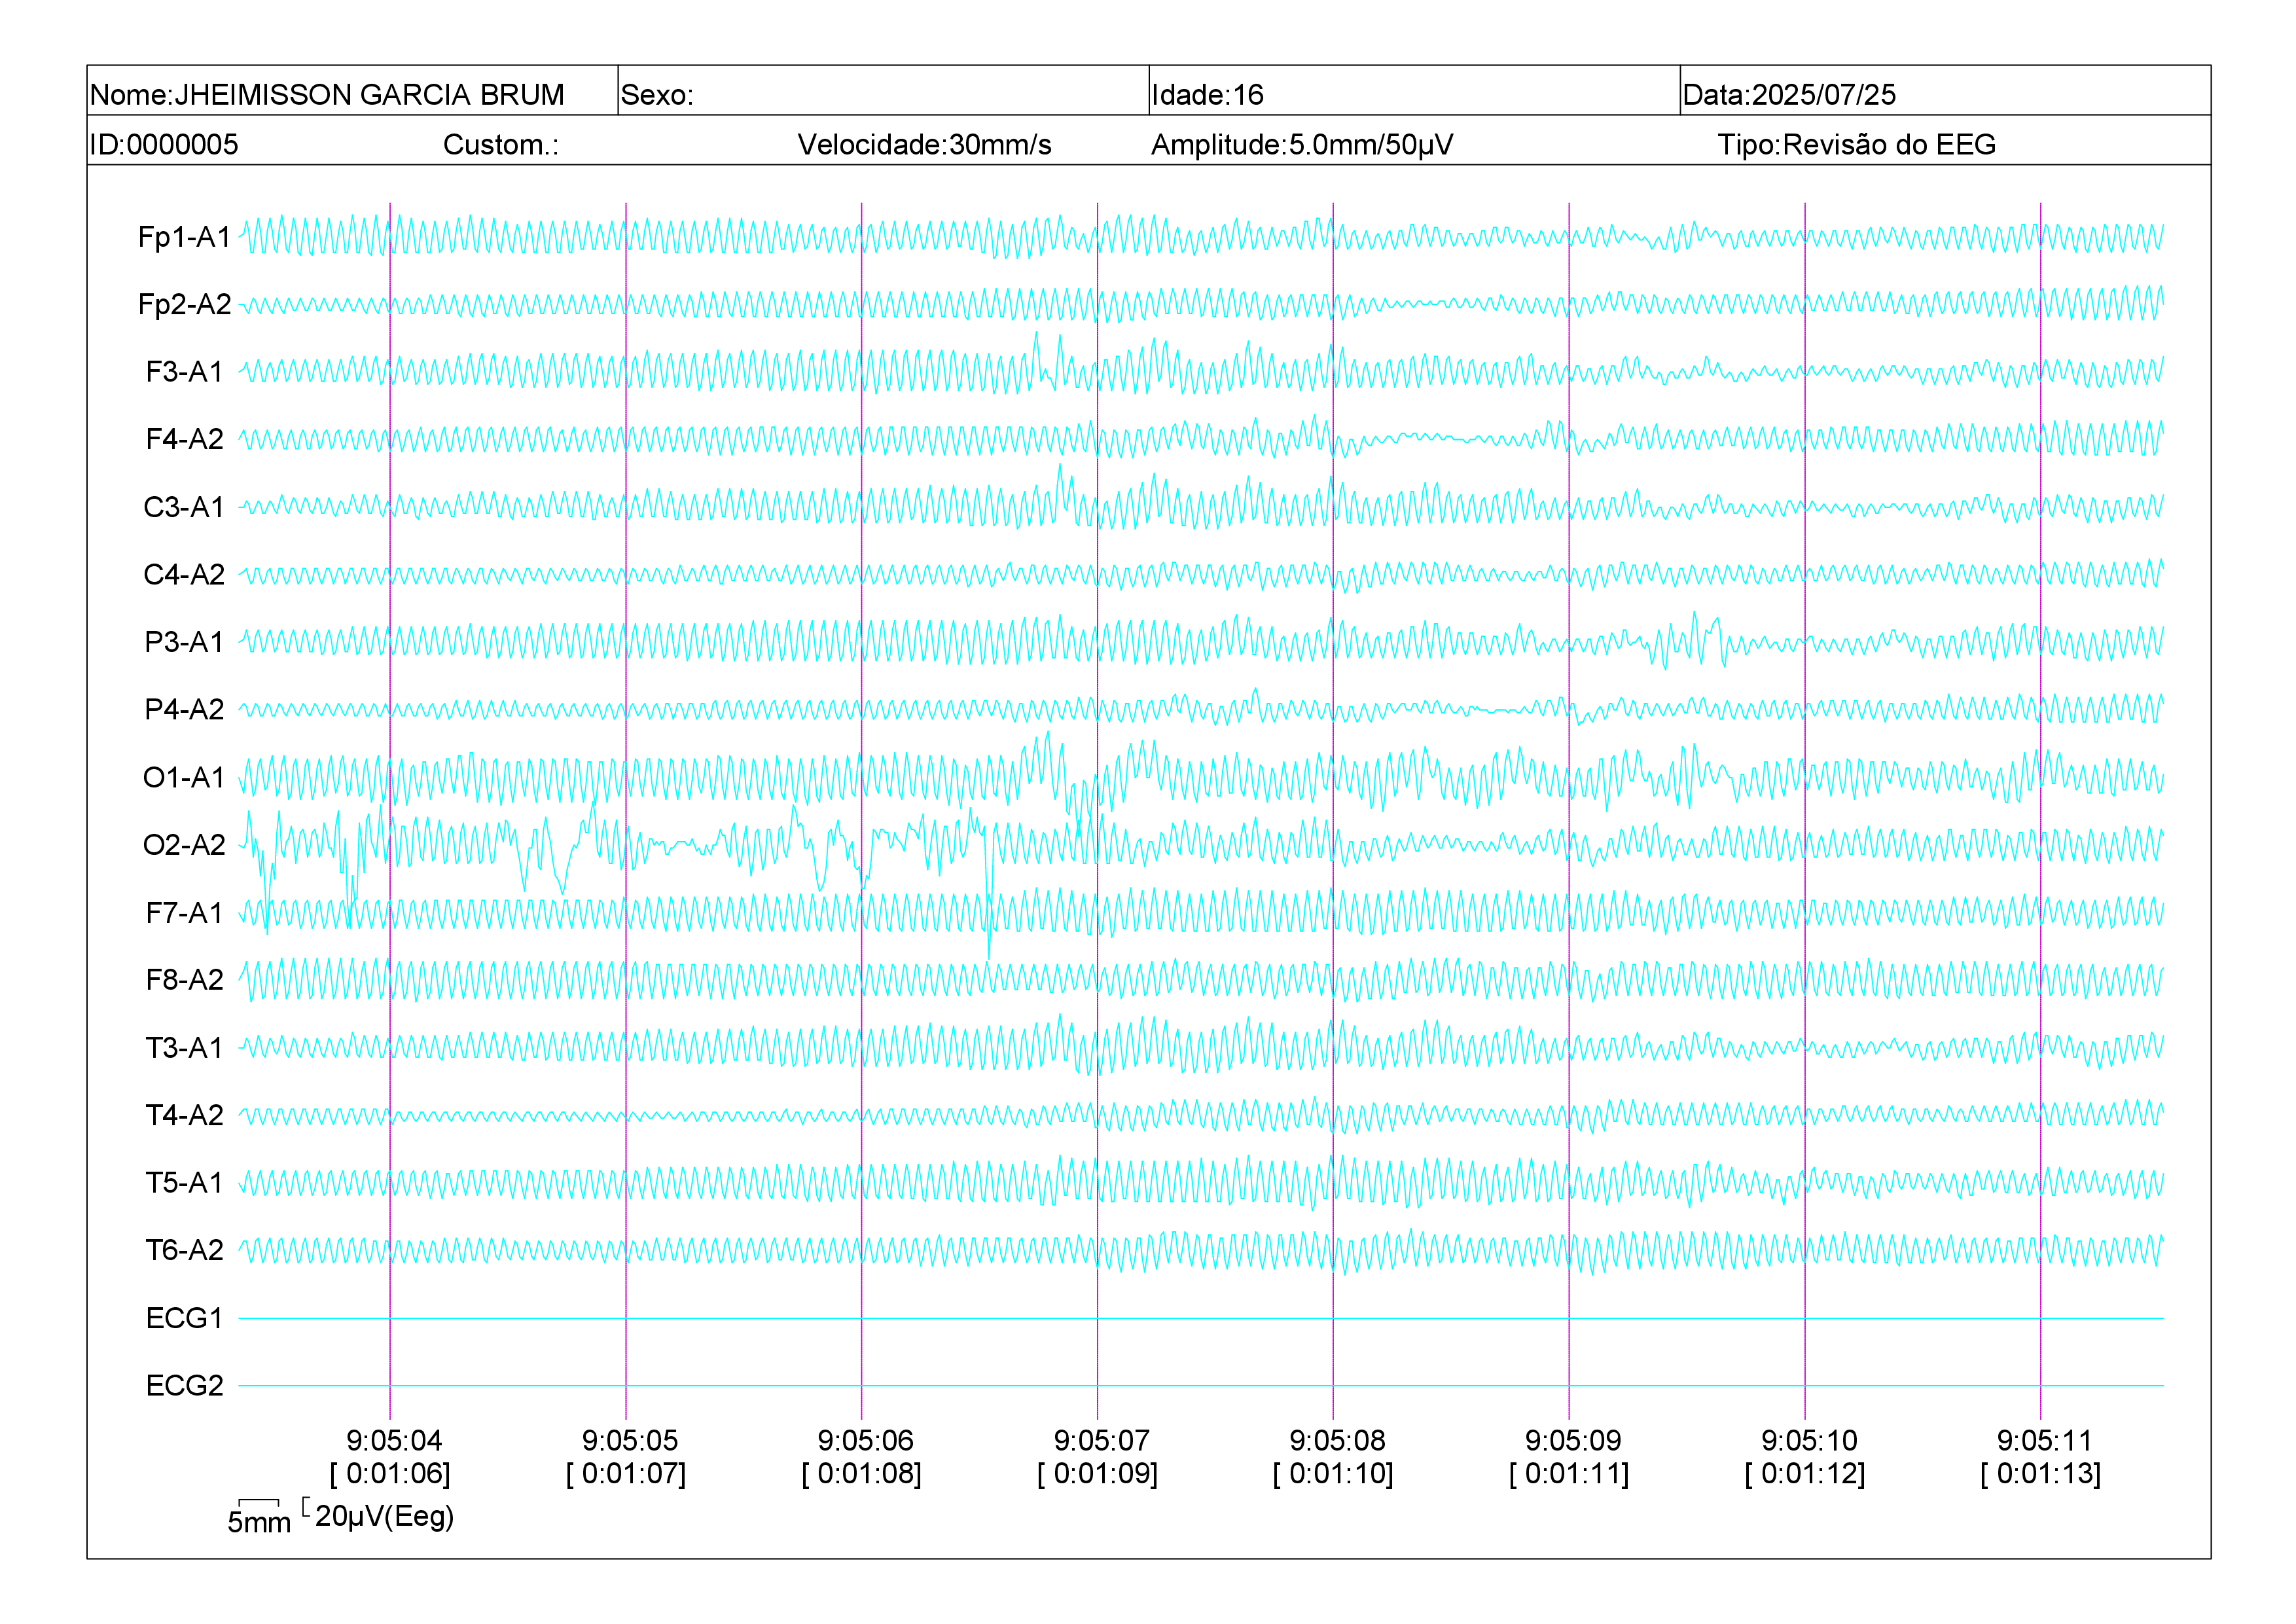Image resolution: width=2296 pixels, height=1624 pixels.
Task: Click the 9:05:09 time label
Action: point(1573,1441)
